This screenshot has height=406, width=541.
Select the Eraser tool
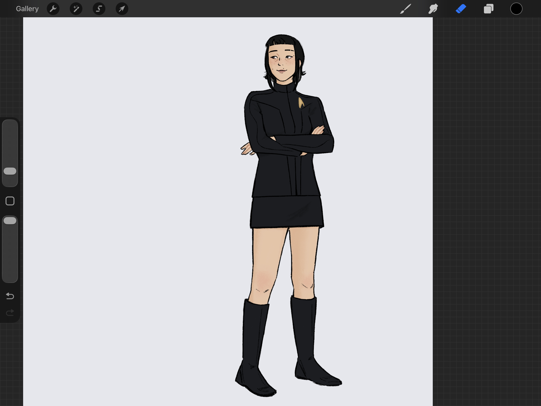click(x=461, y=9)
